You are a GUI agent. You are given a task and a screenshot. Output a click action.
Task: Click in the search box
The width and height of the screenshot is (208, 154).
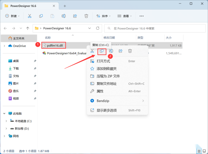click(x=155, y=28)
